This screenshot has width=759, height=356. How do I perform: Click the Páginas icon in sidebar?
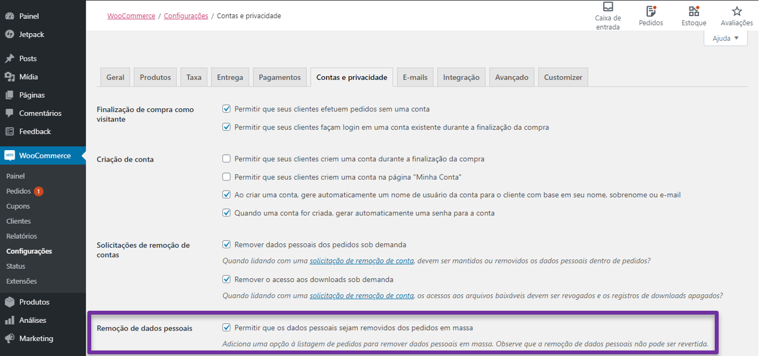coord(9,95)
